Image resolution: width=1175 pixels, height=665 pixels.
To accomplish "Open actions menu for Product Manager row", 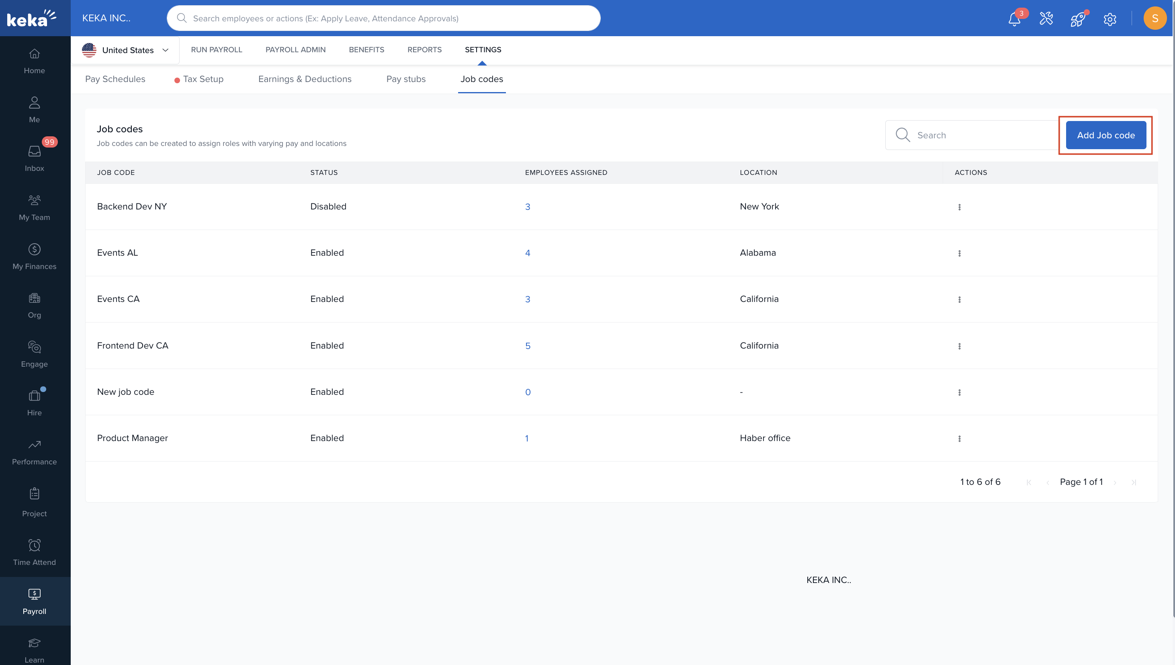I will pyautogui.click(x=959, y=439).
